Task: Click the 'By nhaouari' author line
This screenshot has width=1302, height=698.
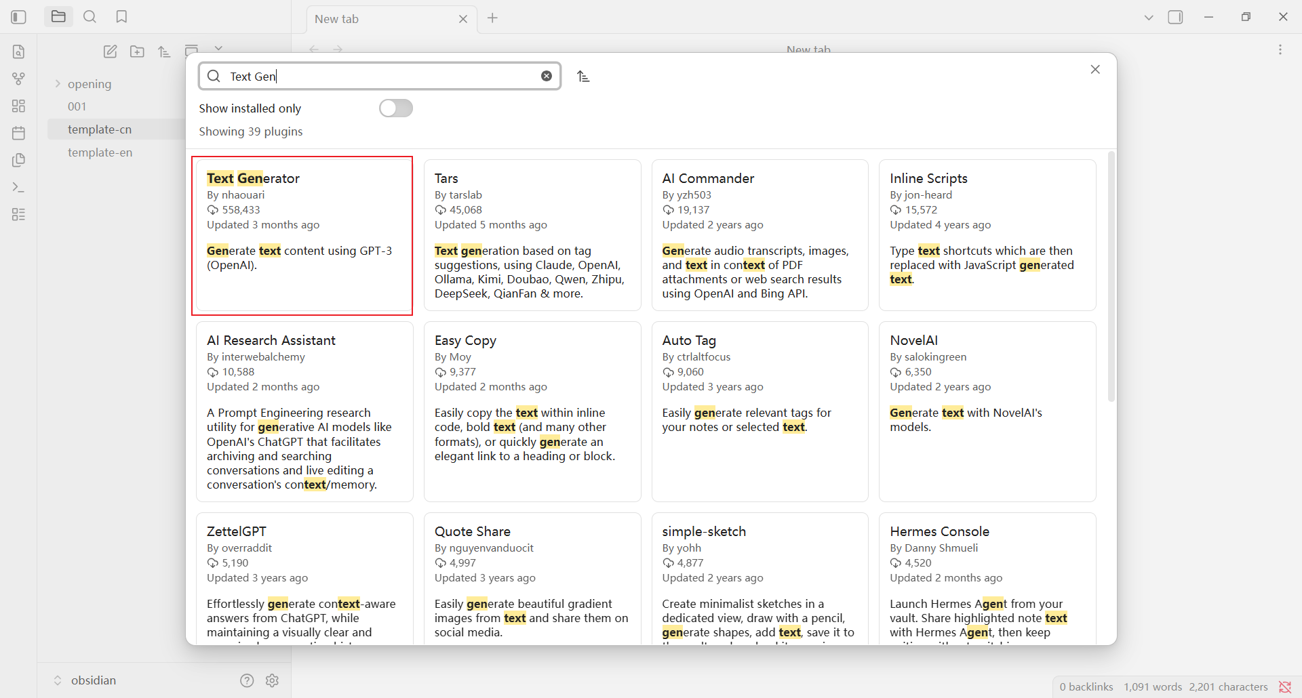Action: coord(236,195)
